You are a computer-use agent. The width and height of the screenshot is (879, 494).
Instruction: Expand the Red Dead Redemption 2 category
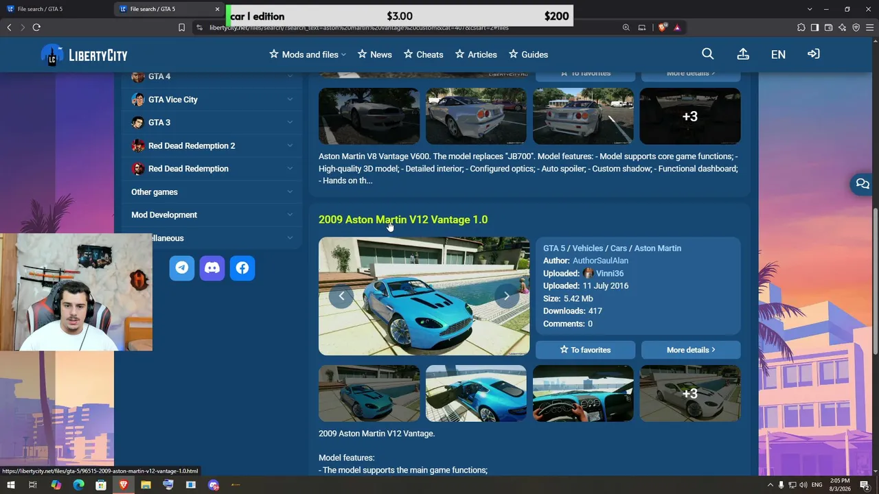coord(212,145)
